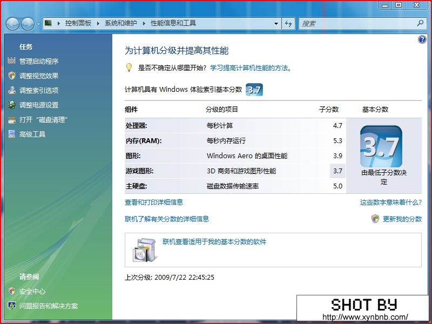The width and height of the screenshot is (432, 324).
Task: Click the hard disk subscore 5.0
Action: (x=337, y=186)
